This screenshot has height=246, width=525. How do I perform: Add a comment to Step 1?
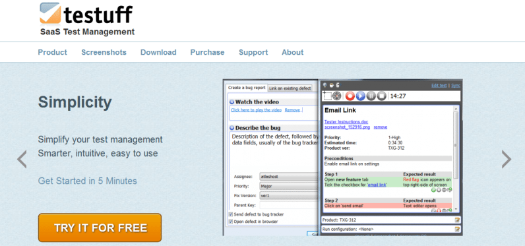tap(449, 190)
